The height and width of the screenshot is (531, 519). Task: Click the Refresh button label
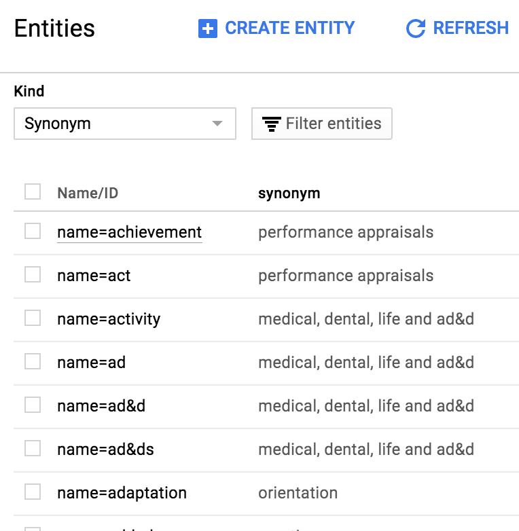pyautogui.click(x=470, y=28)
